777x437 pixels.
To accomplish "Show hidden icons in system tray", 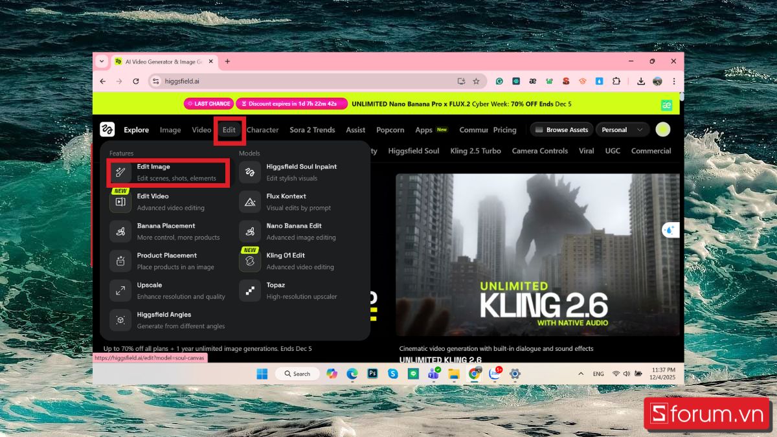I will click(x=581, y=374).
